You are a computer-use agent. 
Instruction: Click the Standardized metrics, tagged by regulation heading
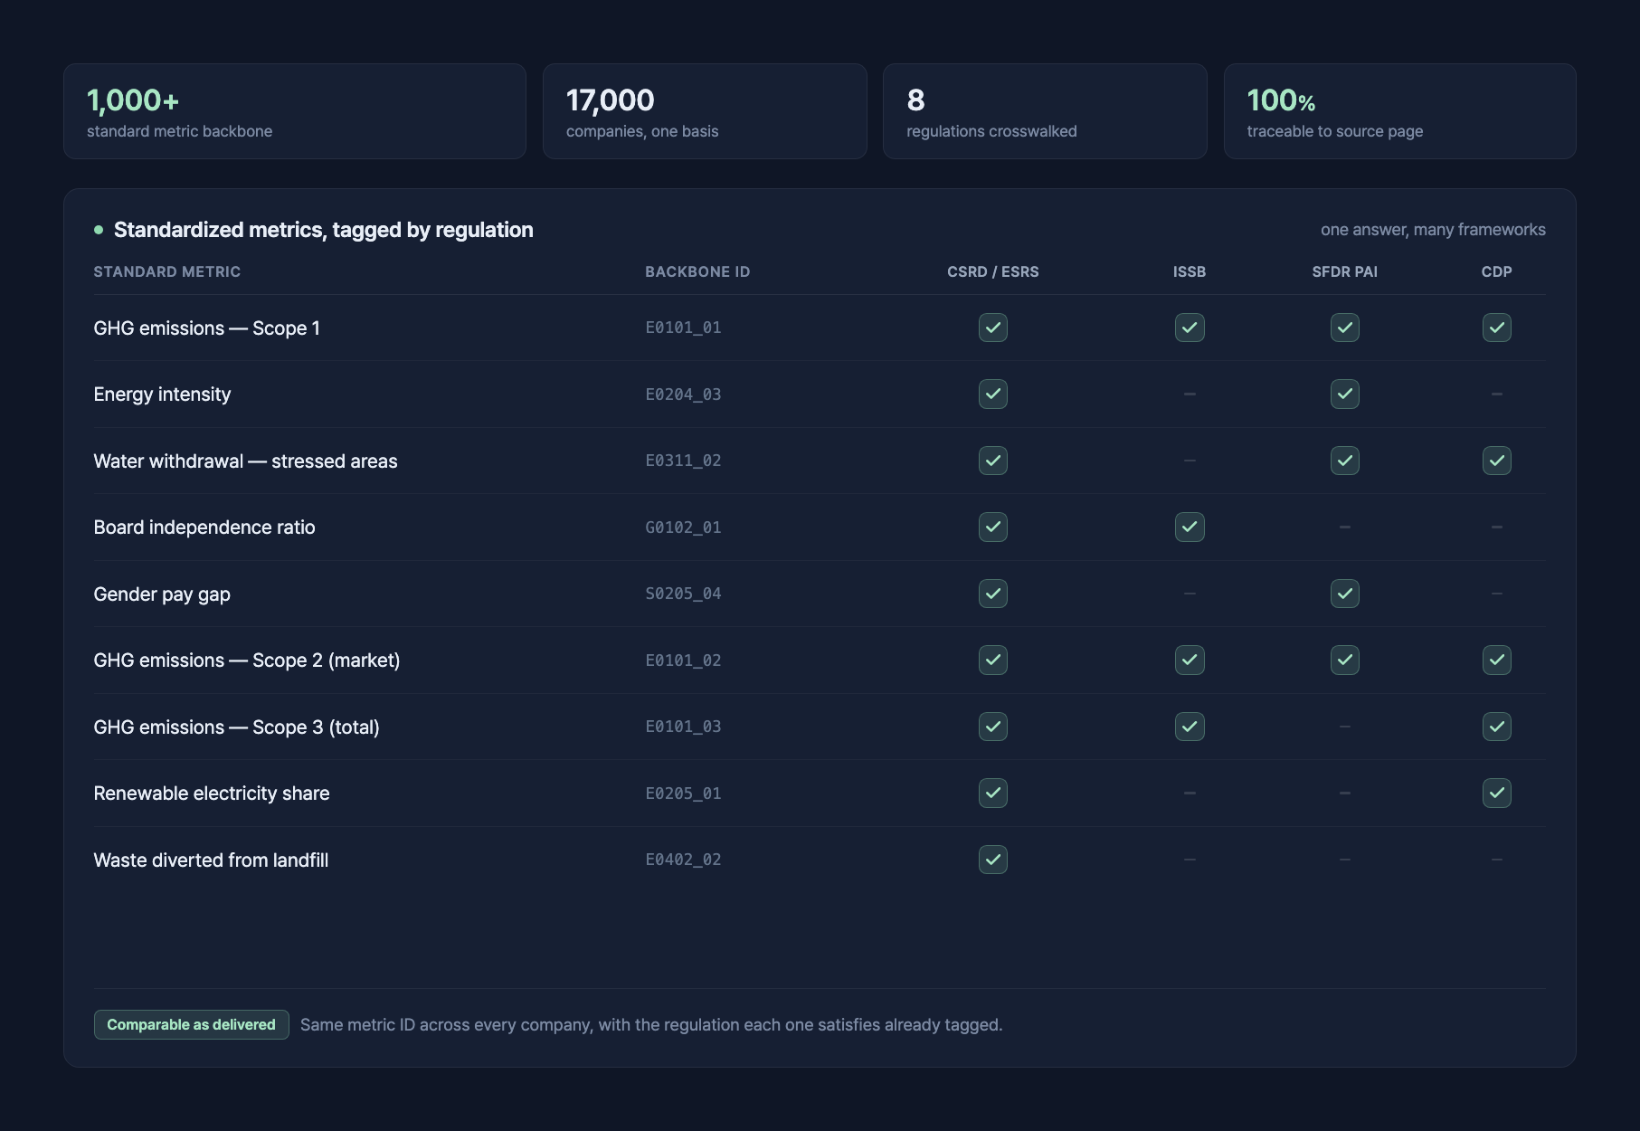[x=324, y=230]
